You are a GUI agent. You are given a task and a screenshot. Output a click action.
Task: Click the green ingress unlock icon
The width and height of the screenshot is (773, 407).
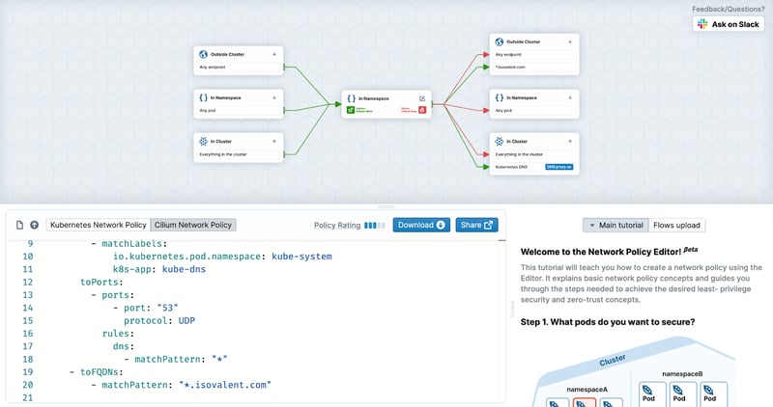coord(351,110)
